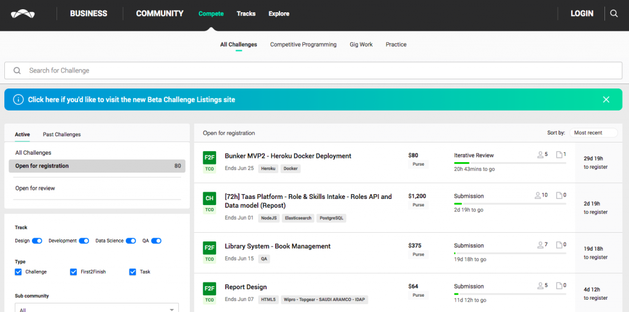Click the info icon in Beta banner
Image resolution: width=629 pixels, height=312 pixels.
click(x=18, y=99)
